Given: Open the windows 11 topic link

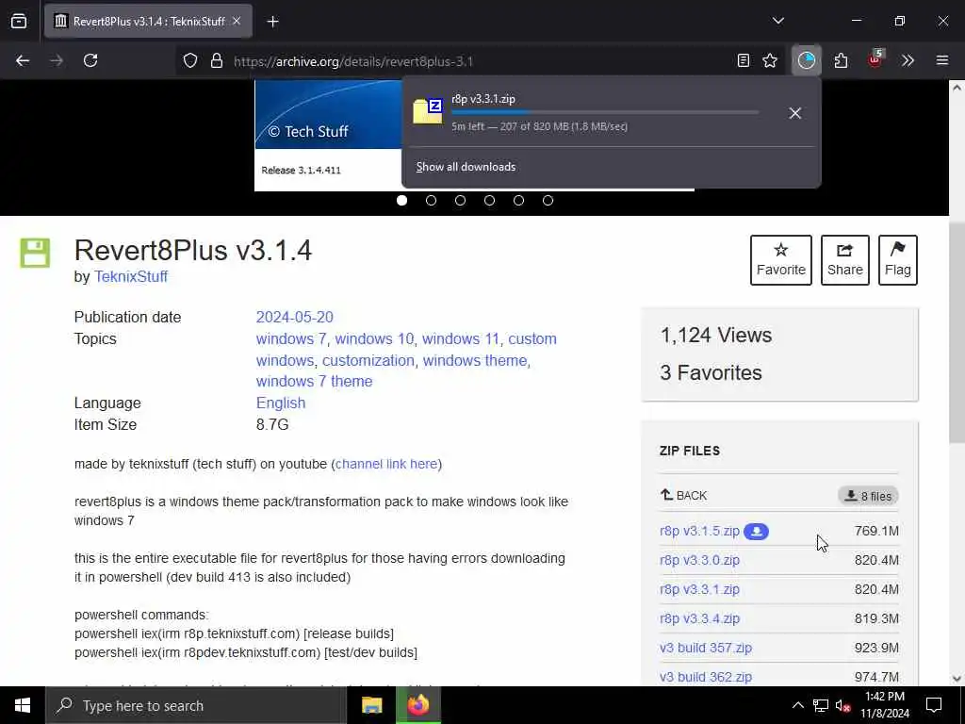Looking at the screenshot, I should coord(460,338).
